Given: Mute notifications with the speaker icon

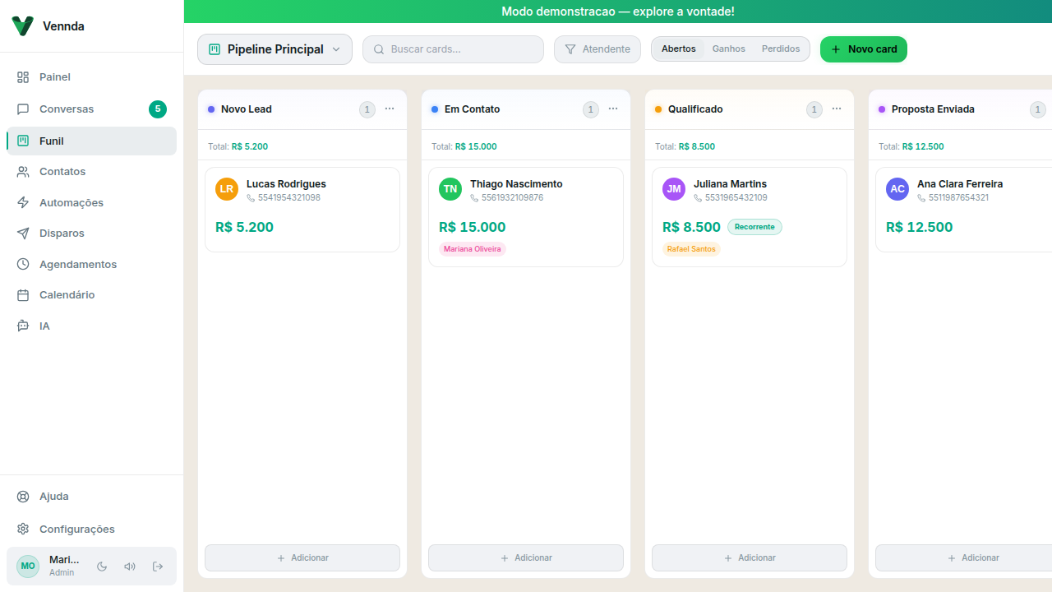Looking at the screenshot, I should pyautogui.click(x=130, y=567).
